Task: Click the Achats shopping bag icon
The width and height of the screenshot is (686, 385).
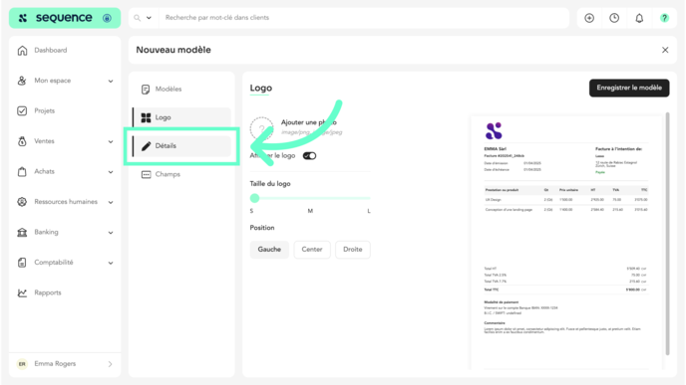Action: pyautogui.click(x=22, y=171)
